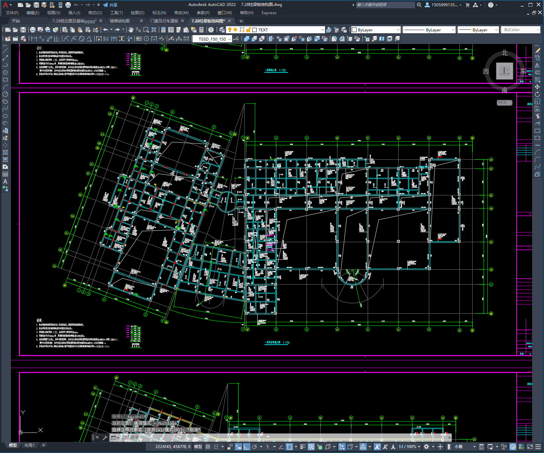Toggle snap mode in status bar

(216, 447)
